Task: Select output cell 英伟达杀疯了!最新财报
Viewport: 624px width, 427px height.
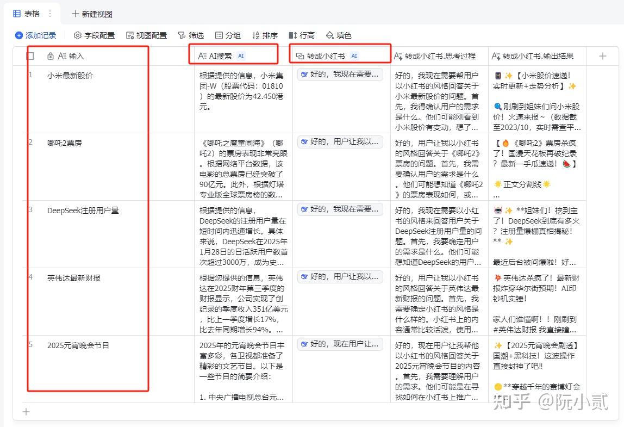Action: (537, 301)
